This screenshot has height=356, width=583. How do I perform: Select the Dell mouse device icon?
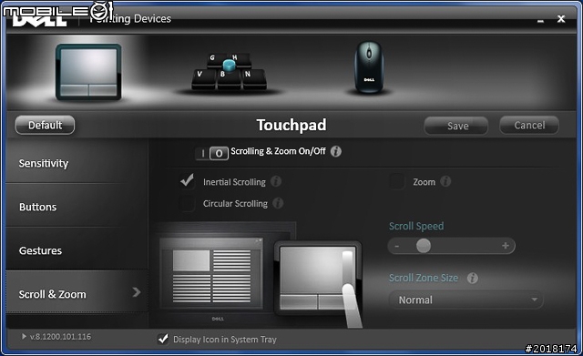pyautogui.click(x=369, y=66)
